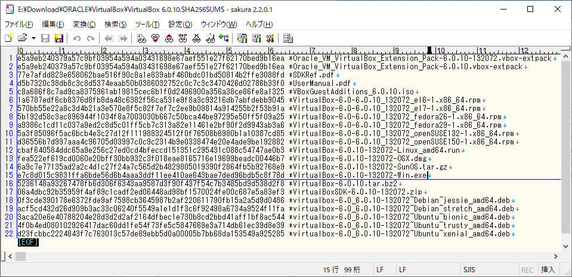This screenshot has height=277, width=572.
Task: Open type-specific settings list icon
Action: pos(242,38)
